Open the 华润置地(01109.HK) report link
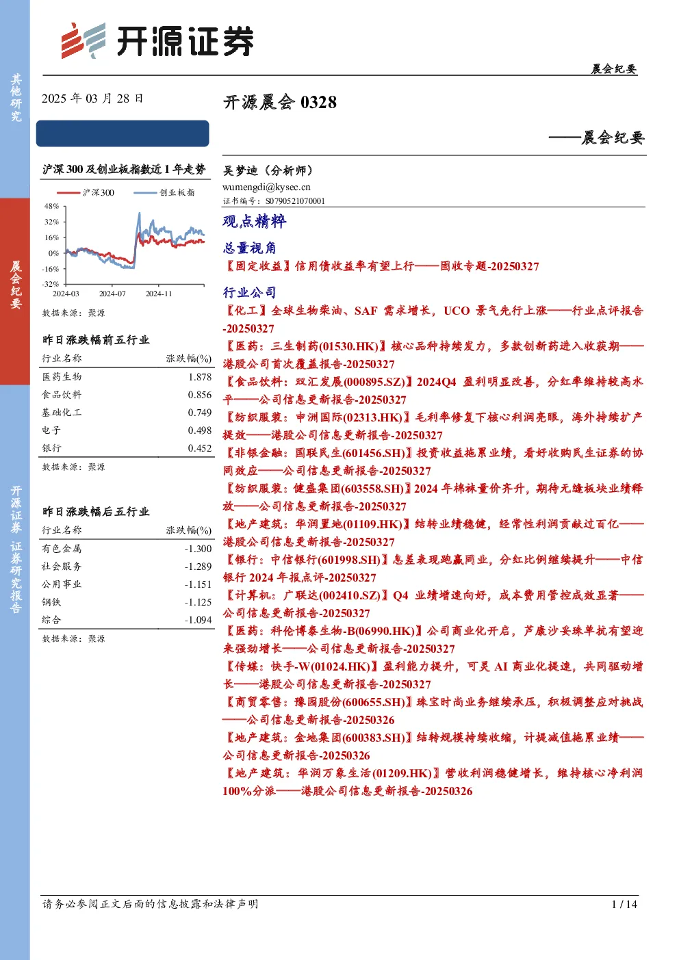The image size is (679, 960). tap(433, 533)
